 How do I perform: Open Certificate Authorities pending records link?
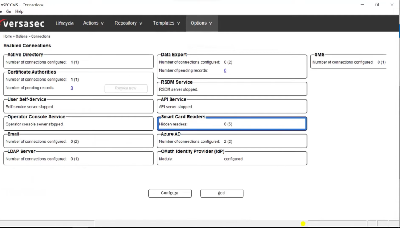click(x=72, y=88)
